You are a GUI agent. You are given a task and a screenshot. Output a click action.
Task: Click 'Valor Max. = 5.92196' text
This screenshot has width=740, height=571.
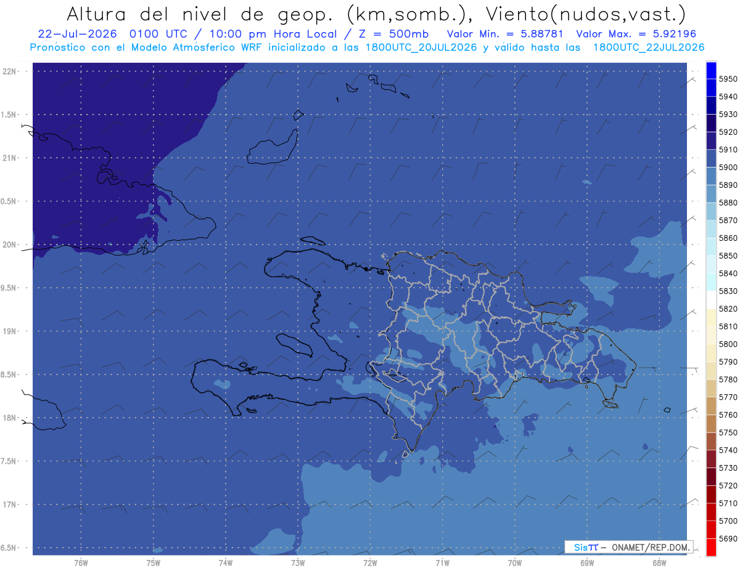[x=637, y=34]
